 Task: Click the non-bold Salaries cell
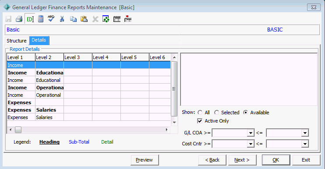tap(49, 117)
